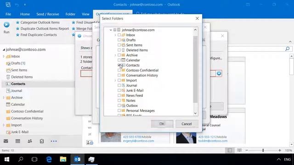Click star icon beside Categorize Outlook Items
Image resolution: width=294 pixels, height=165 pixels.
click(x=17, y=22)
